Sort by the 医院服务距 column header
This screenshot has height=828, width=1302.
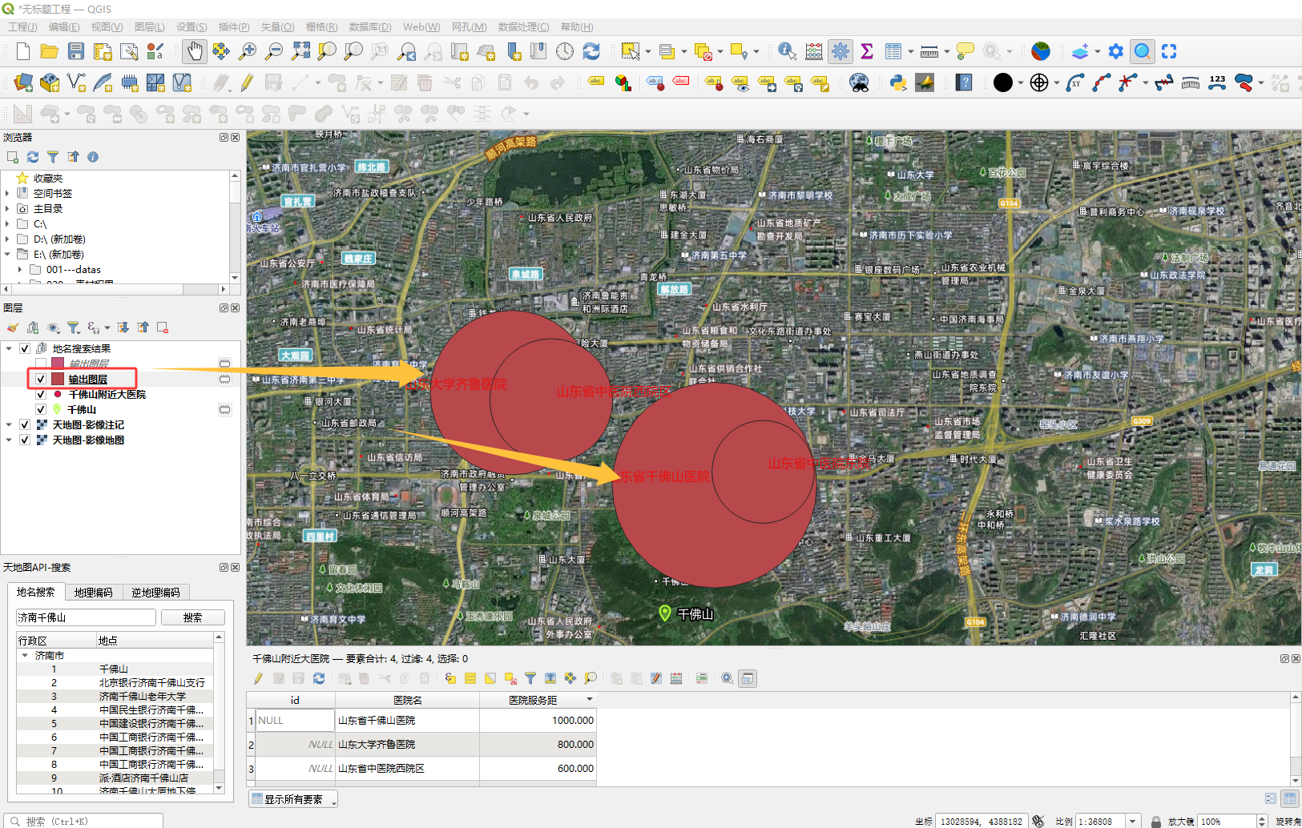click(538, 699)
